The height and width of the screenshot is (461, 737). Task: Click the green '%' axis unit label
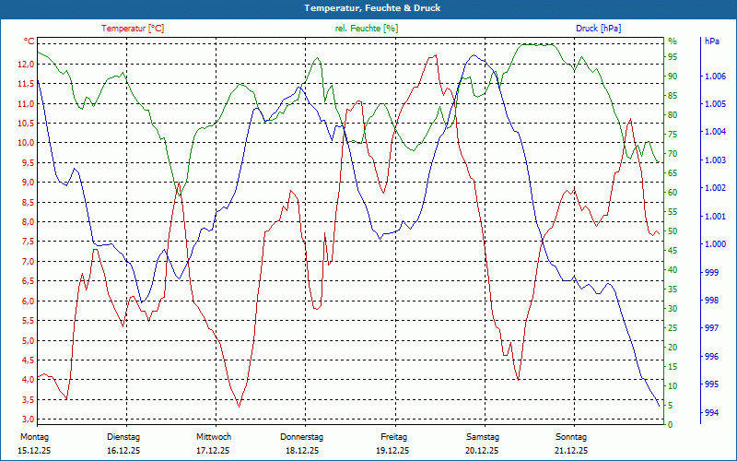(x=673, y=41)
